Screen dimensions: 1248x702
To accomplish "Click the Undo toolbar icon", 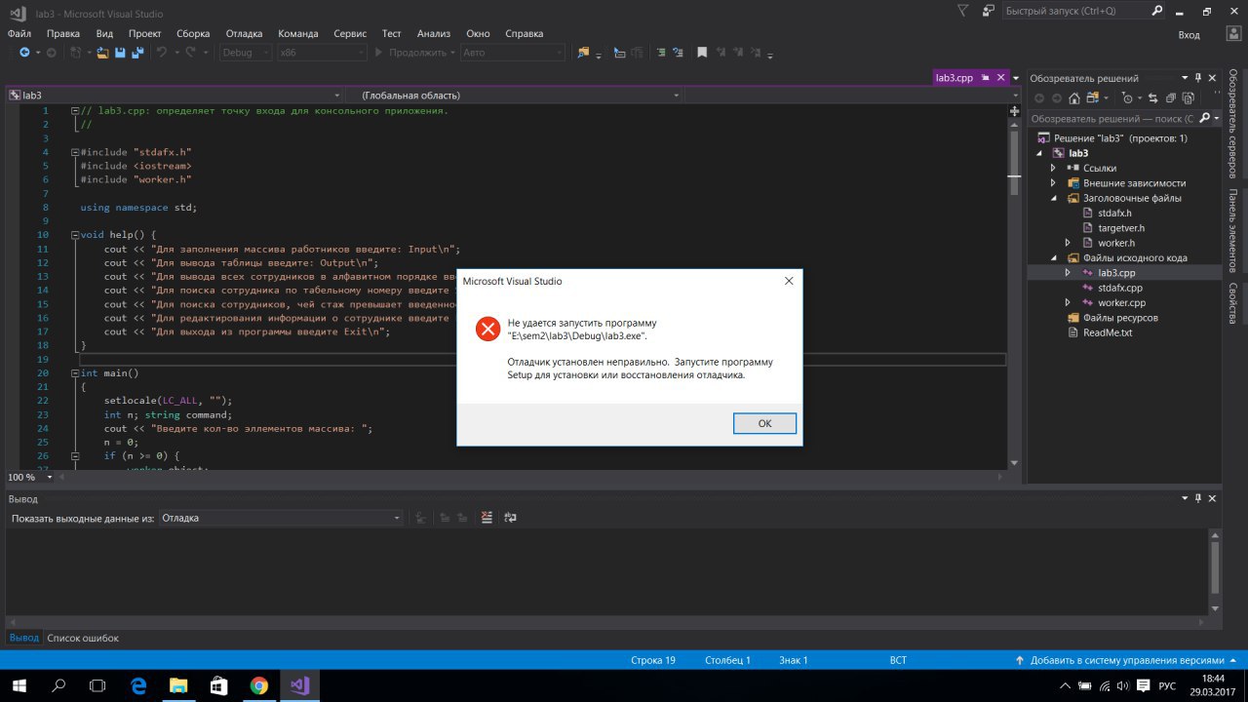I will pos(162,53).
